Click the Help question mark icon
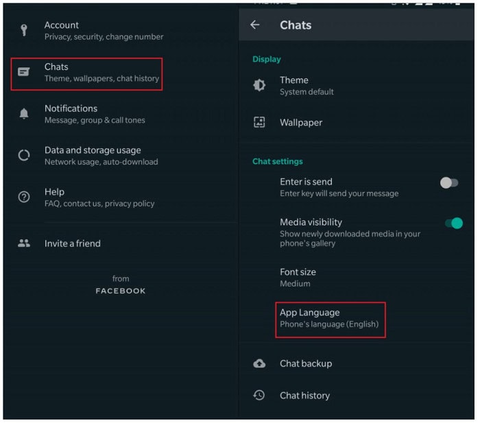This screenshot has height=423, width=480. (24, 197)
